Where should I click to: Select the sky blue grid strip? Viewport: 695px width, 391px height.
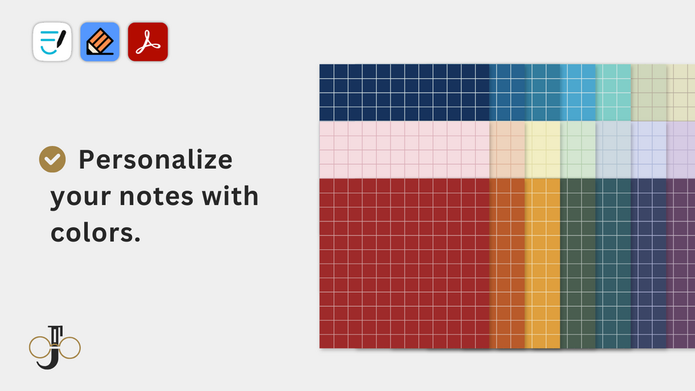577,92
